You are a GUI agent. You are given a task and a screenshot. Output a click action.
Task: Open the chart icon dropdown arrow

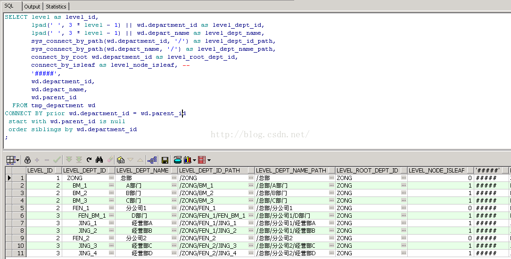[x=194, y=160]
